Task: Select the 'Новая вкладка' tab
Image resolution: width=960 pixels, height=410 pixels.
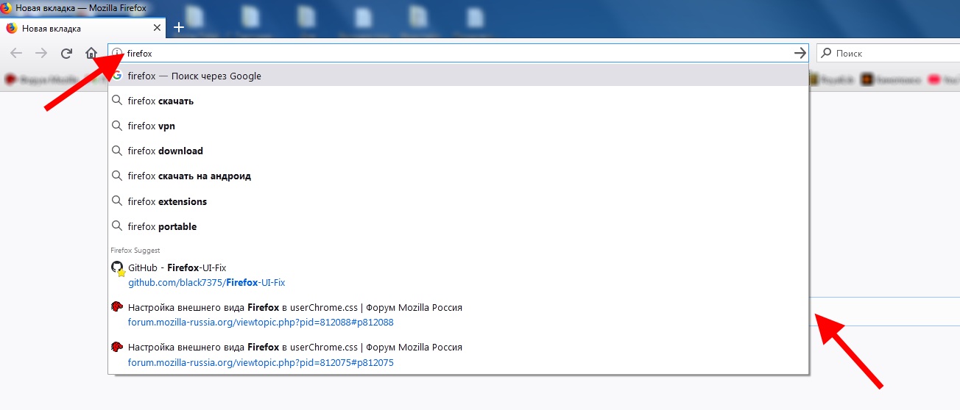Action: pos(83,29)
